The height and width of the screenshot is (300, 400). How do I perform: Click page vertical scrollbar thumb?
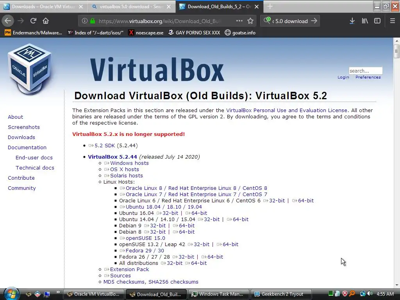(396, 52)
